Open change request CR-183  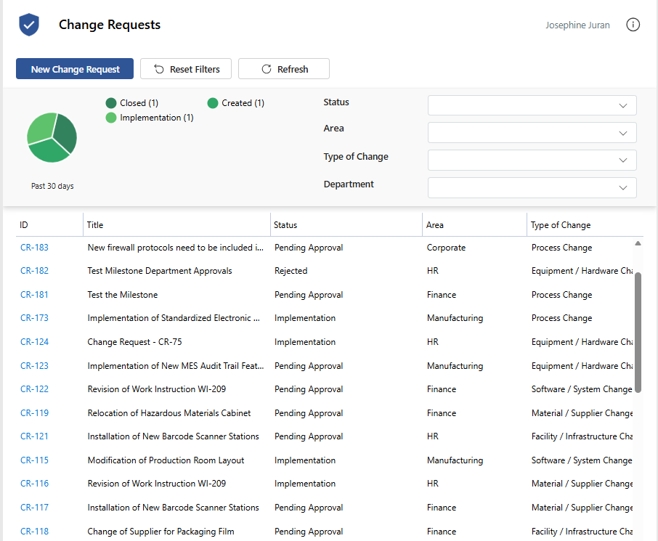[x=34, y=248]
